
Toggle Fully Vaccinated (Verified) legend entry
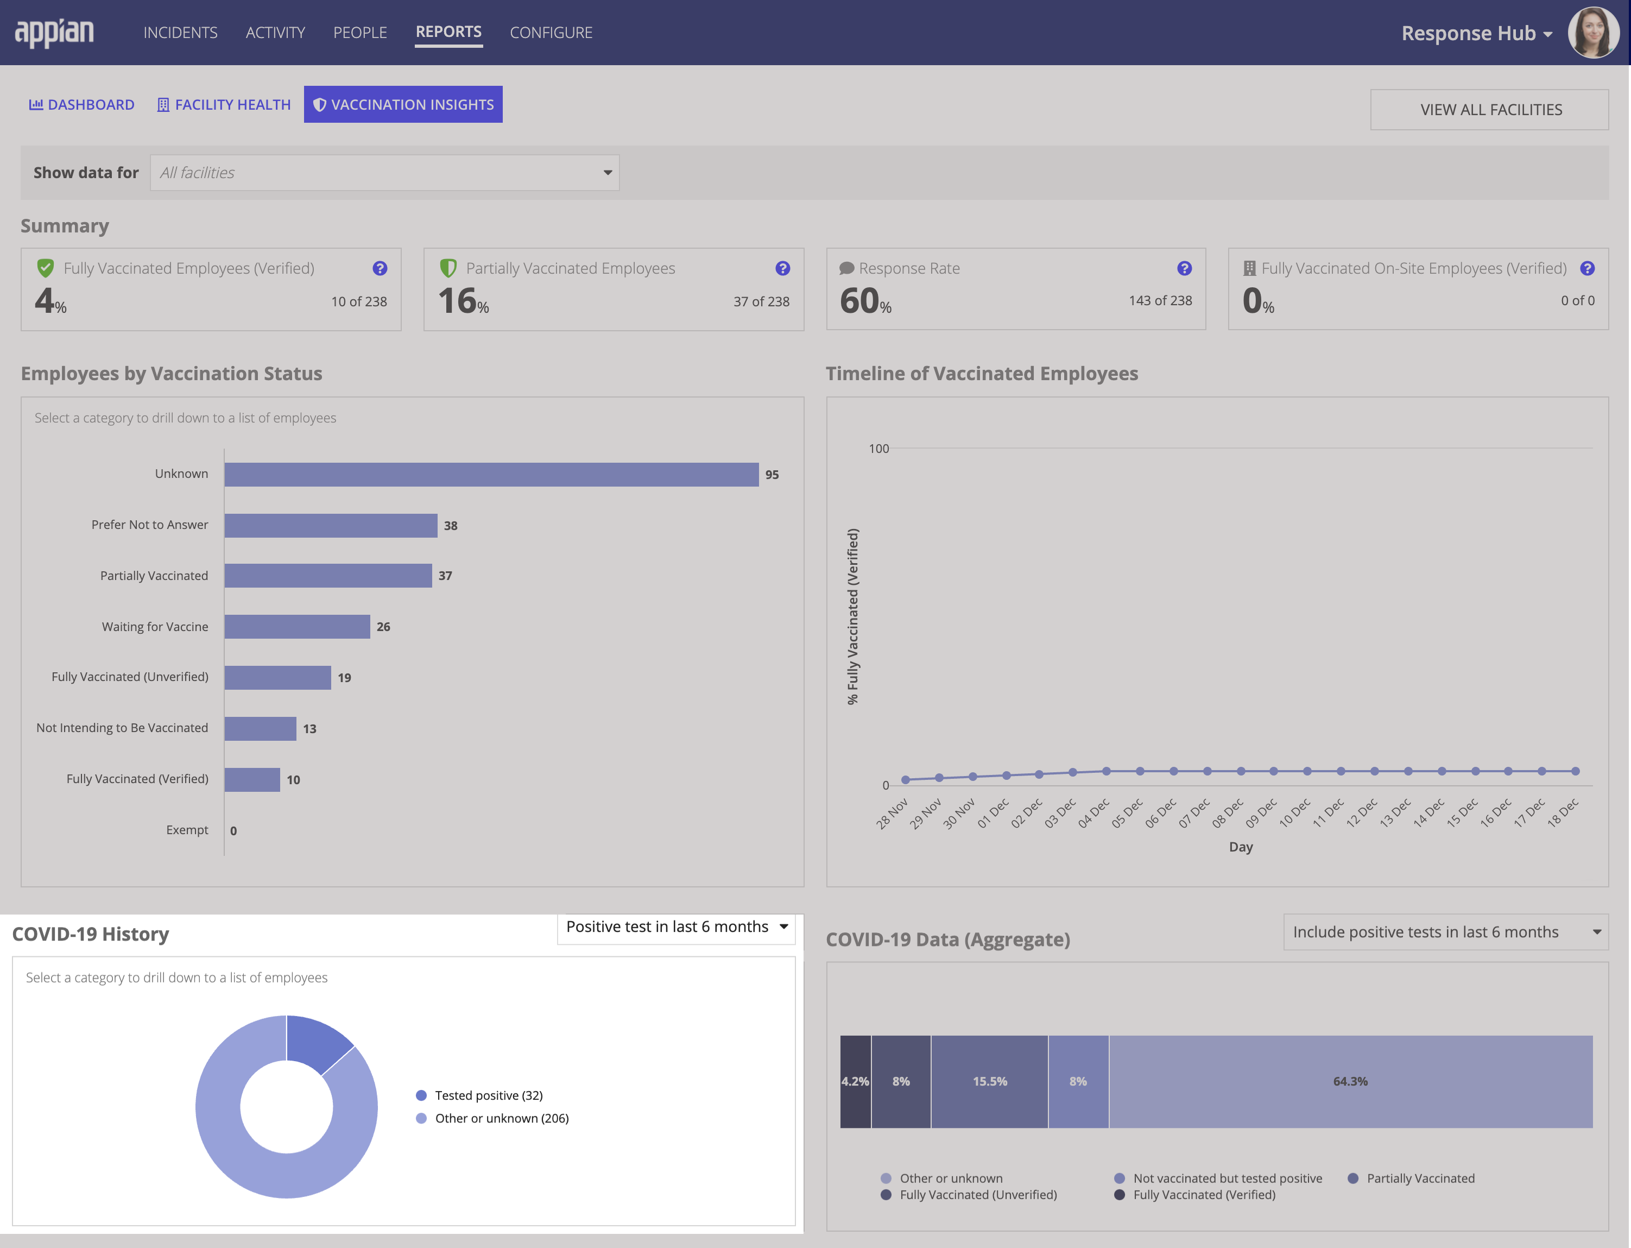(x=1196, y=1195)
